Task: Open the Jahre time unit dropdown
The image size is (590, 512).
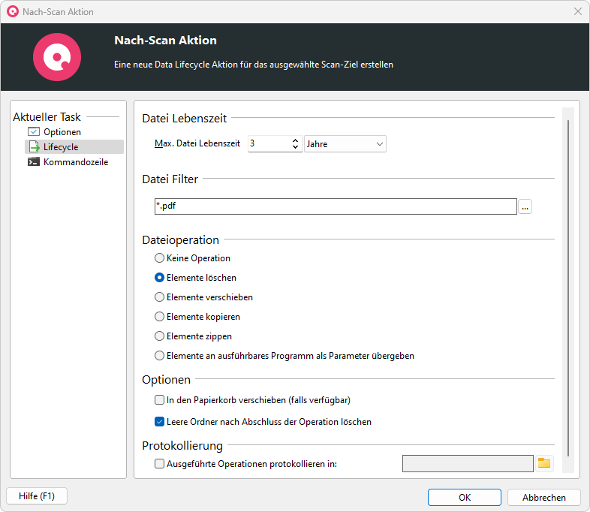Action: (x=345, y=143)
